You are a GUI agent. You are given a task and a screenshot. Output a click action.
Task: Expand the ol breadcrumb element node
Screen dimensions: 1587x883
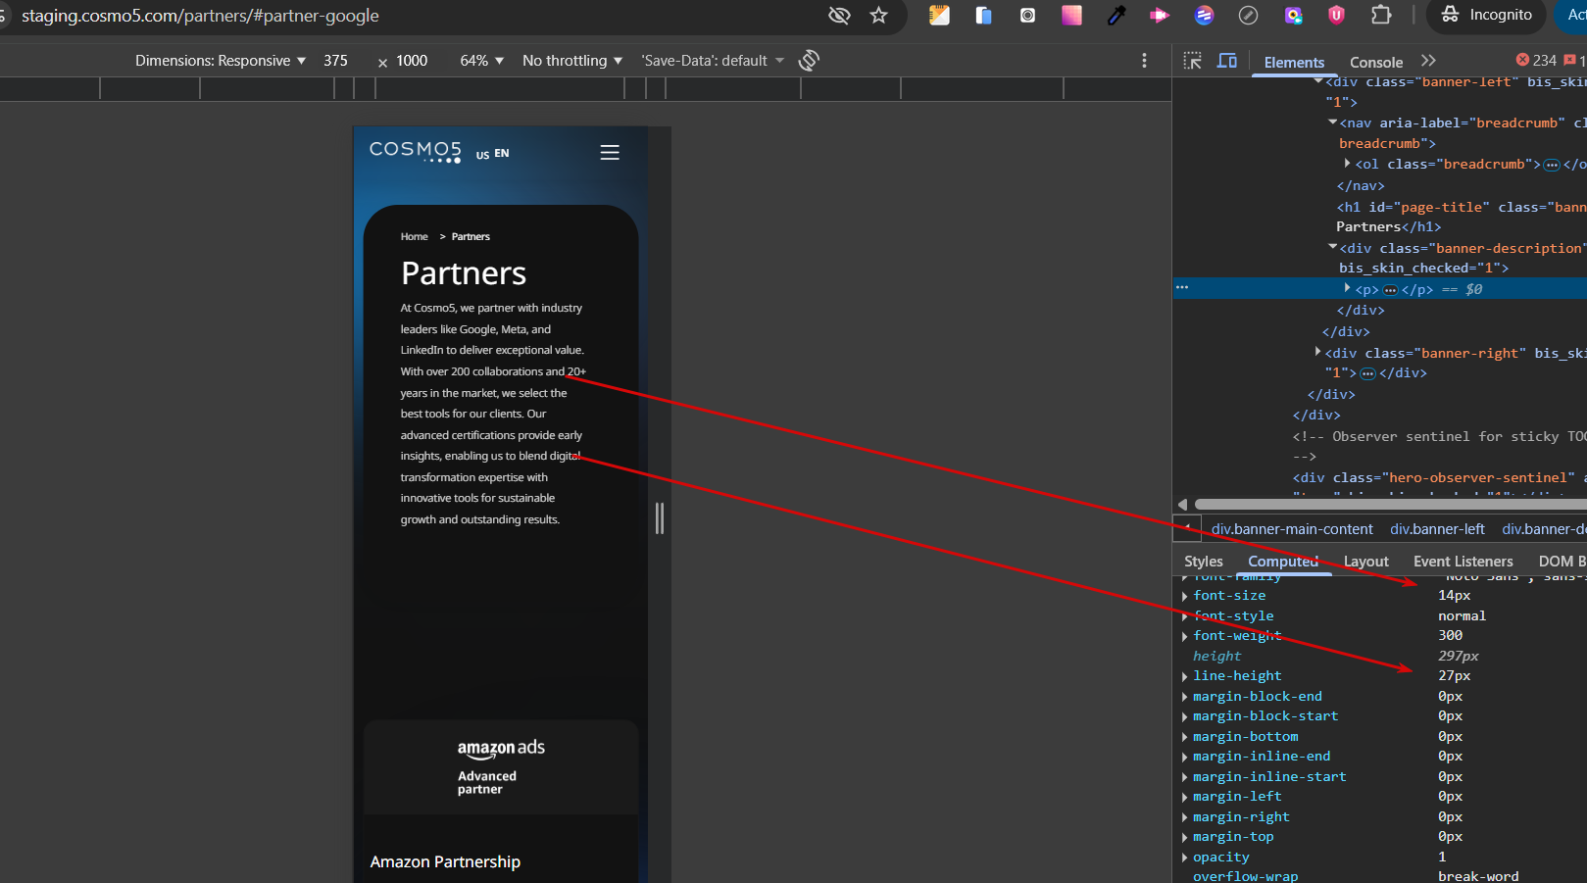pos(1348,164)
